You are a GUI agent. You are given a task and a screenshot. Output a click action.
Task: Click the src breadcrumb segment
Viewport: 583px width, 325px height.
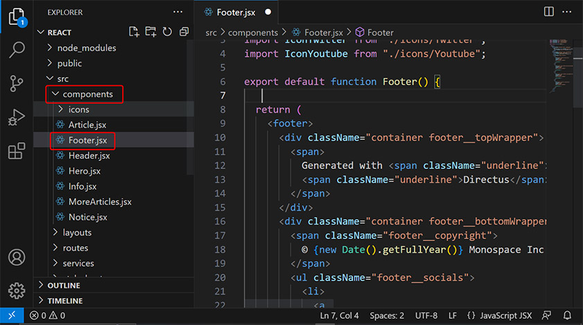(211, 33)
